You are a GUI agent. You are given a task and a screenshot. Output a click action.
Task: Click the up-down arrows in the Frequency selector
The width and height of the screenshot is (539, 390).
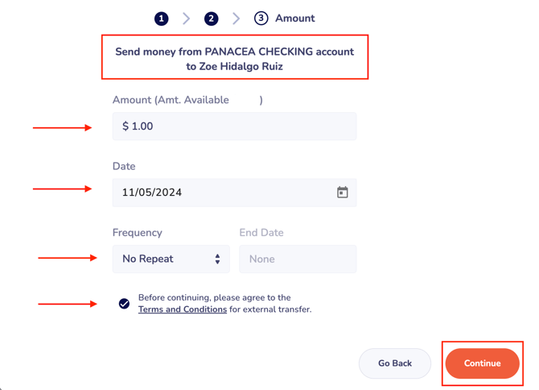click(217, 259)
